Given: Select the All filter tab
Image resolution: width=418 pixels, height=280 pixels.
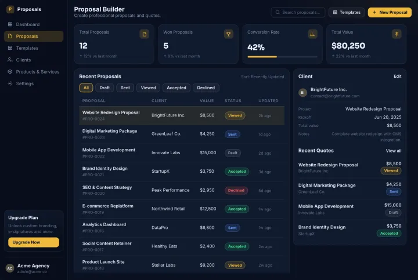Looking at the screenshot, I should (86, 88).
